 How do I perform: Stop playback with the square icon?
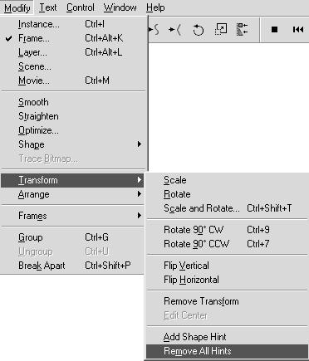274,29
